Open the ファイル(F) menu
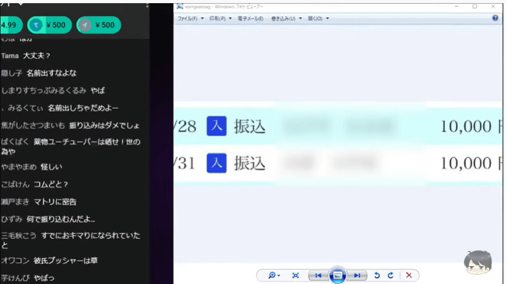Image resolution: width=506 pixels, height=284 pixels. pos(190,18)
